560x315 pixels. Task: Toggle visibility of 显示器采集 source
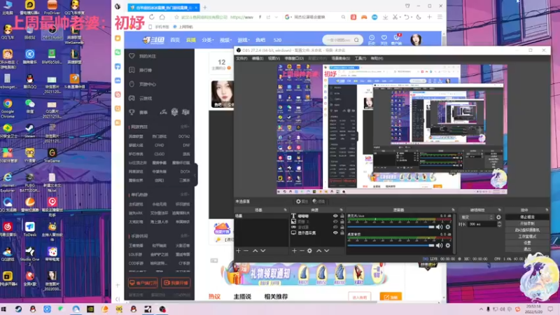[335, 232]
